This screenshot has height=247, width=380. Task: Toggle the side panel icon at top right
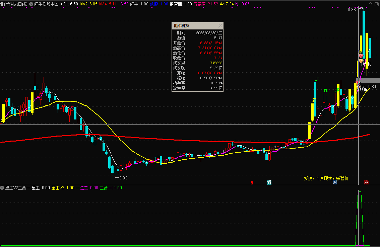377,4
